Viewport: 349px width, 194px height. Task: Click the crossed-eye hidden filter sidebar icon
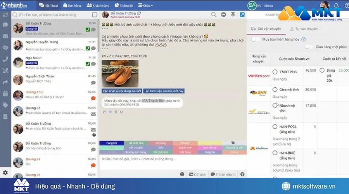(5, 47)
